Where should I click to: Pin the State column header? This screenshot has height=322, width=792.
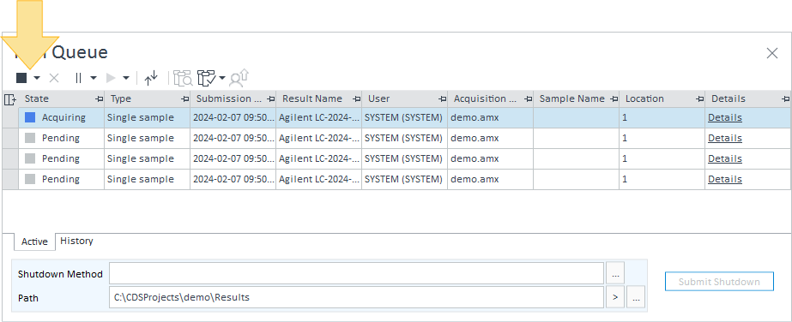click(99, 99)
